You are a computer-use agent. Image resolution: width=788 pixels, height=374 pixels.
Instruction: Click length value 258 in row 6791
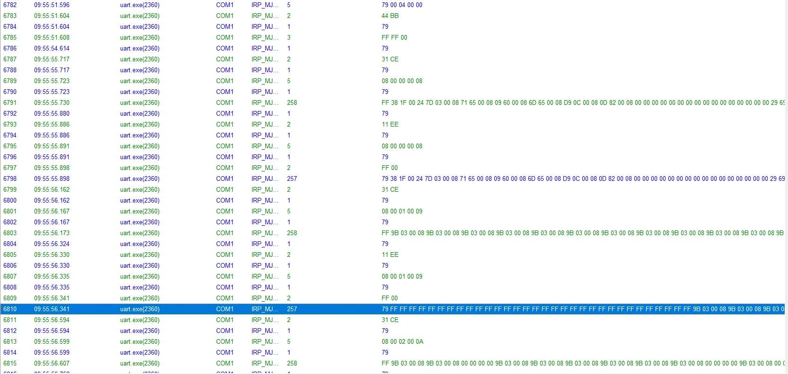pos(292,103)
